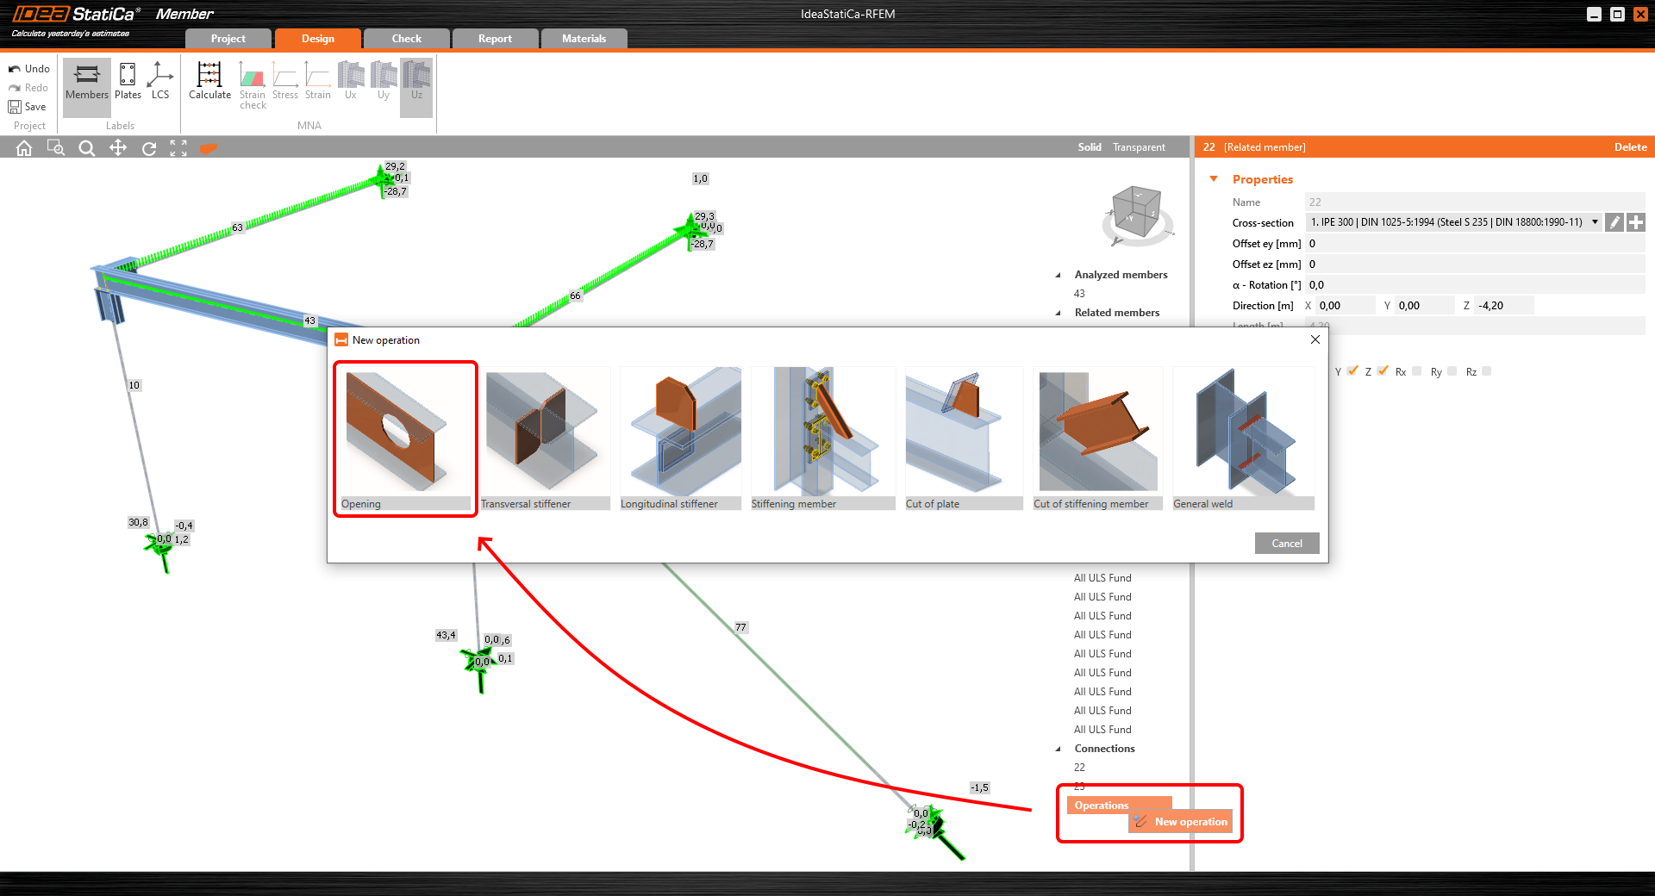Image resolution: width=1655 pixels, height=896 pixels.
Task: Select the rotate view tool
Action: pos(148,148)
